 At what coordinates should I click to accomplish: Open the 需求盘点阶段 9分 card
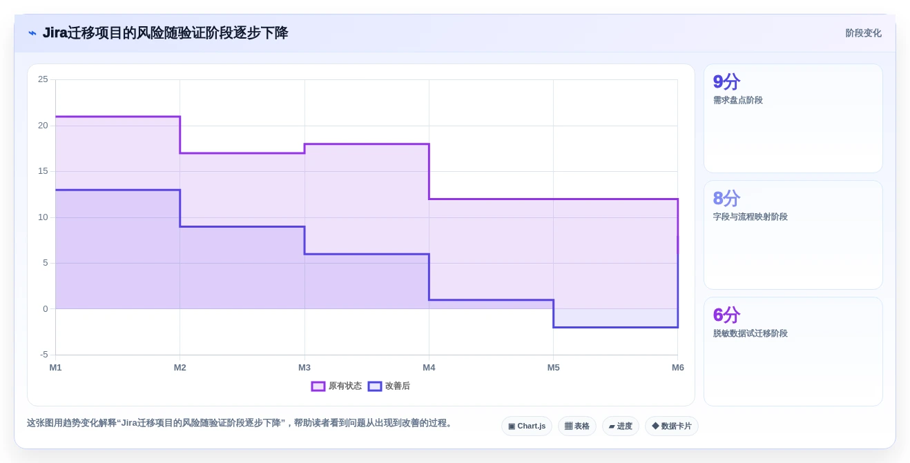[x=793, y=118]
